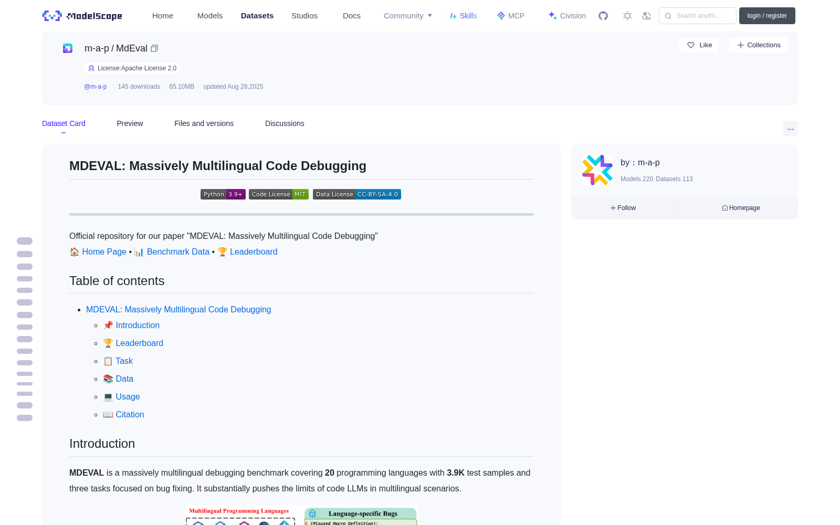This screenshot has height=525, width=840.
Task: Toggle light/dark theme sun icon
Action: (627, 16)
